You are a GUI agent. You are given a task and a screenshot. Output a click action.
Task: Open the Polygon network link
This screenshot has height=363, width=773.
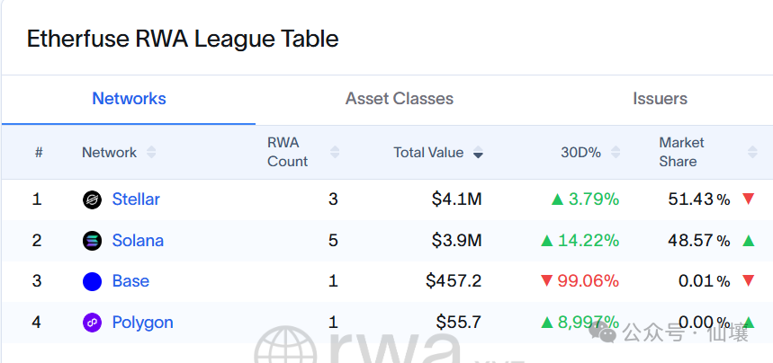[x=142, y=323]
